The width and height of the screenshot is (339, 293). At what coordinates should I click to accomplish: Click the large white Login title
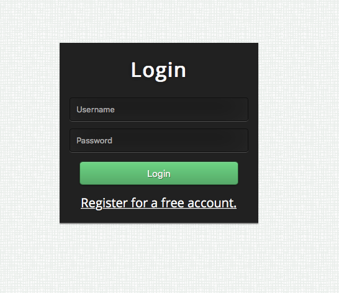(158, 70)
